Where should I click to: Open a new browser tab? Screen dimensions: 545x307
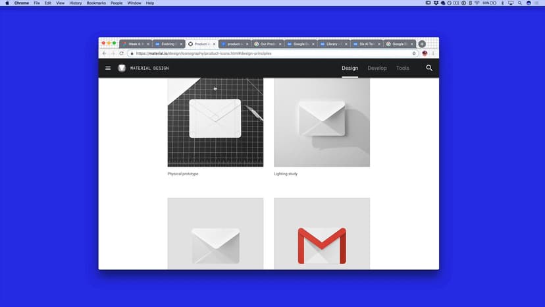422,44
